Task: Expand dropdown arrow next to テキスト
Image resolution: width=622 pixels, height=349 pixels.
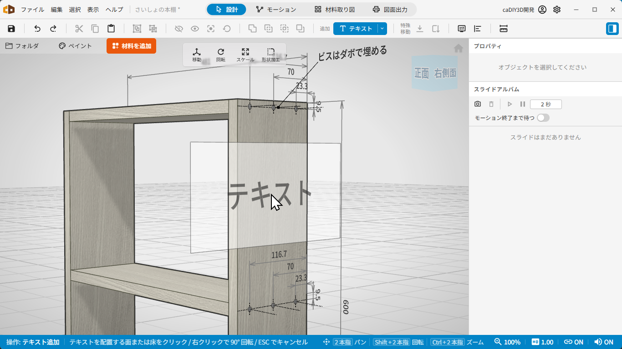Action: (x=382, y=29)
